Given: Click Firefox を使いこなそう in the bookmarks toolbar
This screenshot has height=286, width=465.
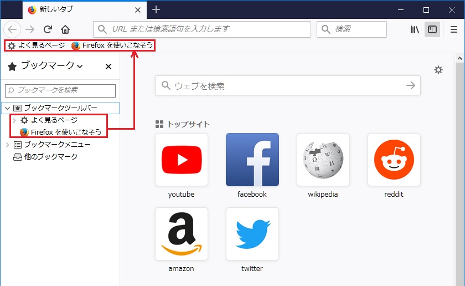Looking at the screenshot, I should coord(112,45).
